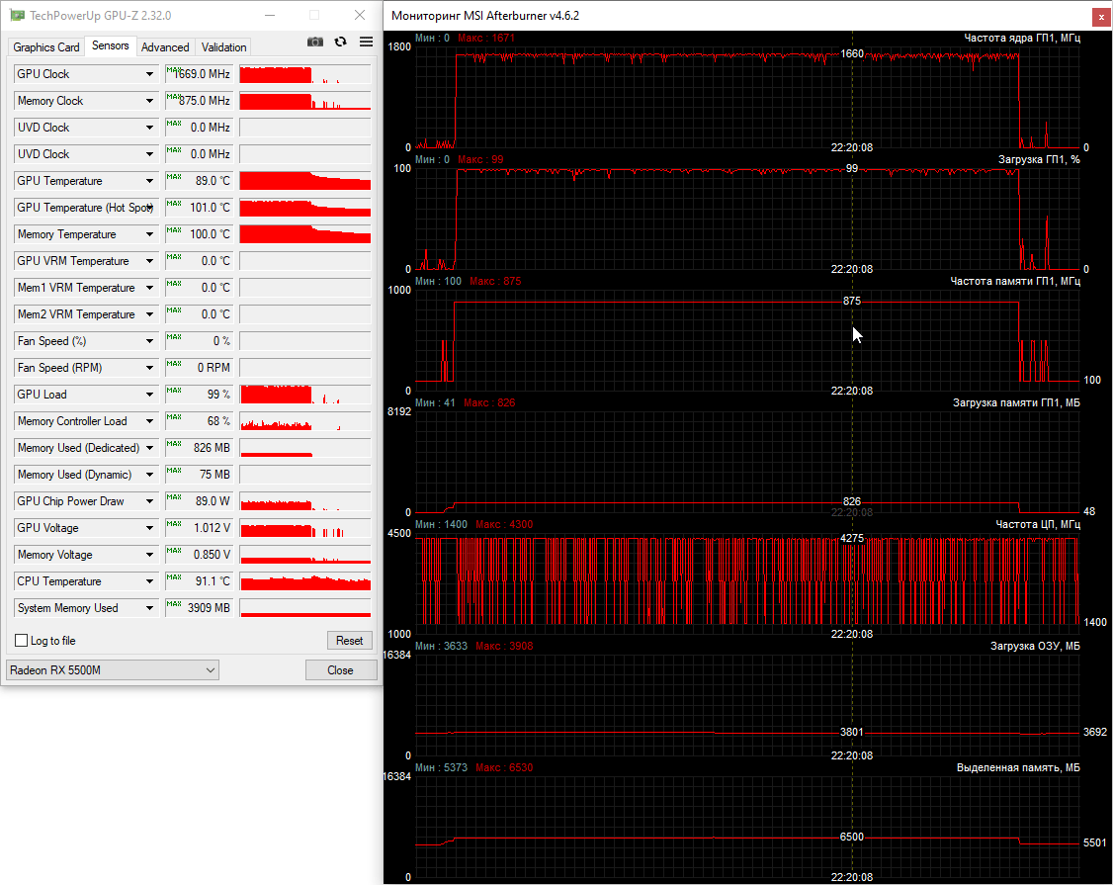Click the Close button in GPU-Z
The height and width of the screenshot is (885, 1113).
point(341,670)
